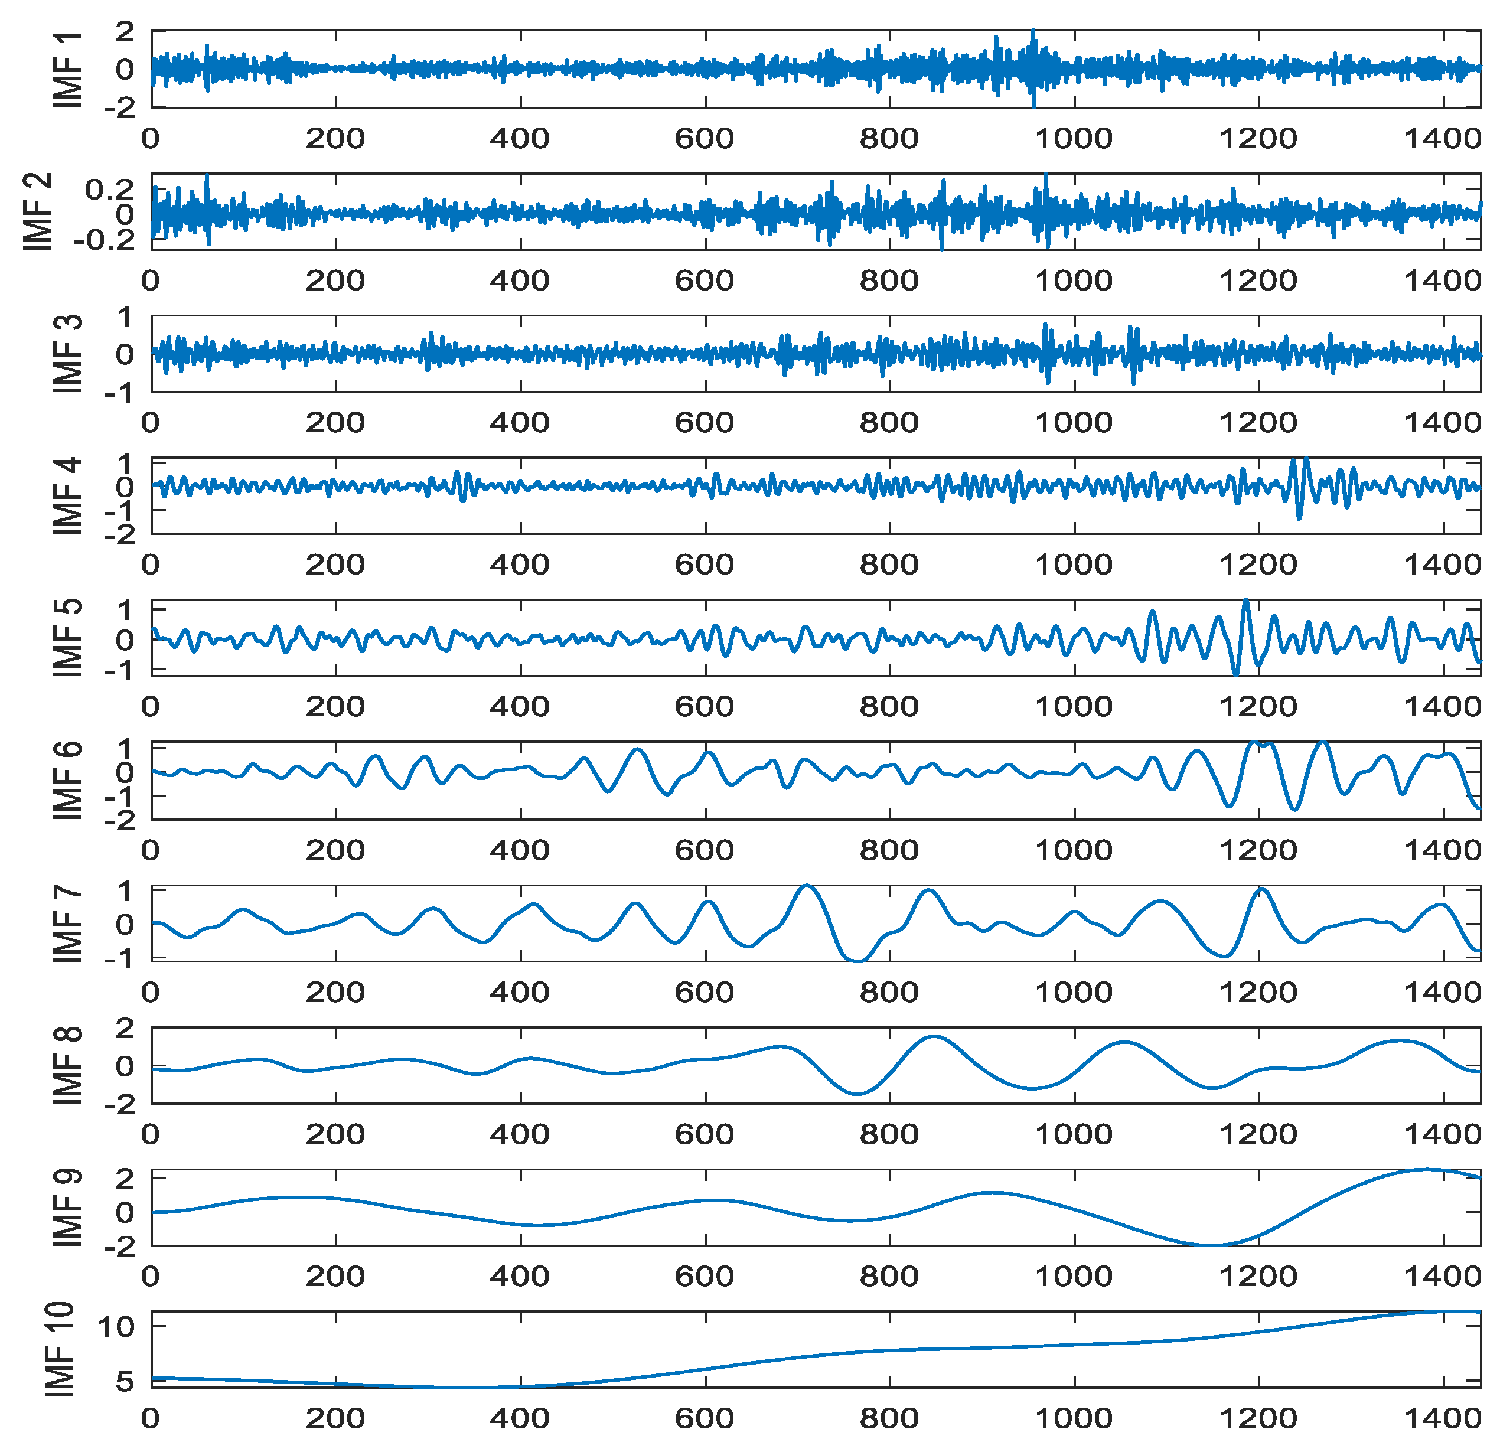This screenshot has width=1500, height=1452.
Task: Click the 600 tick label under IMF 10
Action: pos(704,1418)
